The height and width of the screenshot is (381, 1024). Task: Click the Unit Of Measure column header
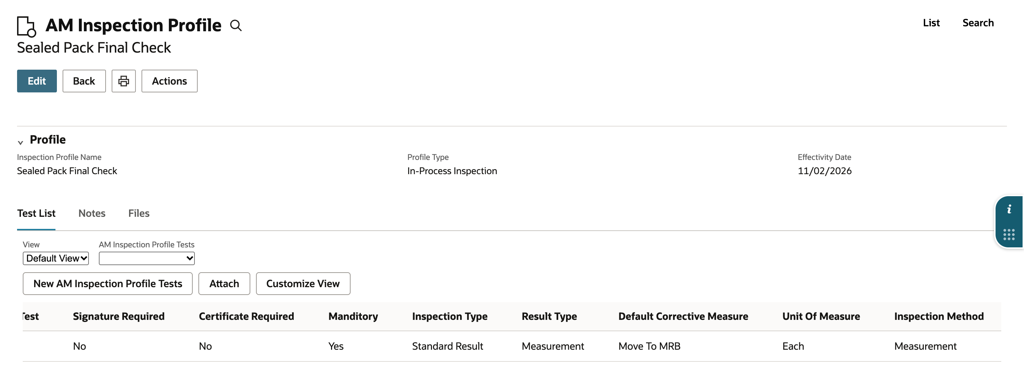pos(821,316)
